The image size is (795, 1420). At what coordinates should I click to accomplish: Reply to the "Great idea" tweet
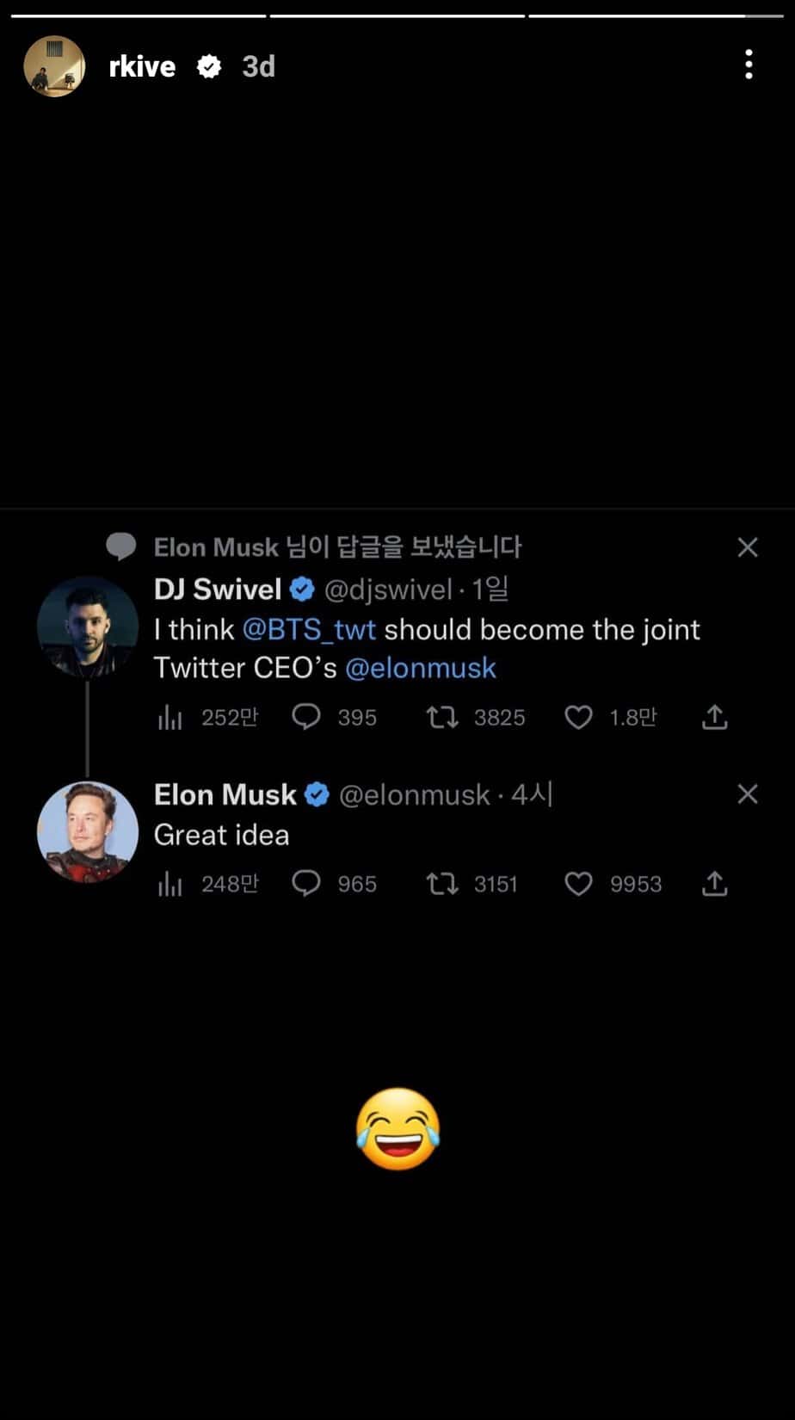pos(306,884)
